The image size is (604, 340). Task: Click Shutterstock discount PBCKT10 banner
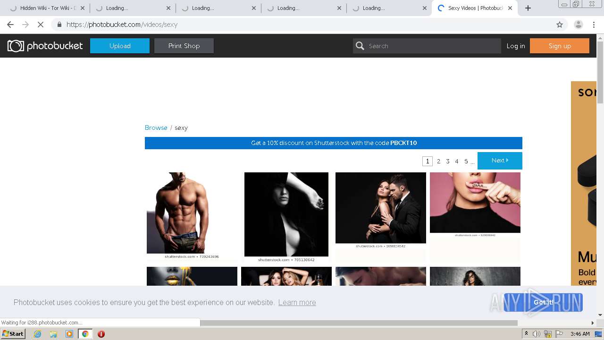click(334, 143)
